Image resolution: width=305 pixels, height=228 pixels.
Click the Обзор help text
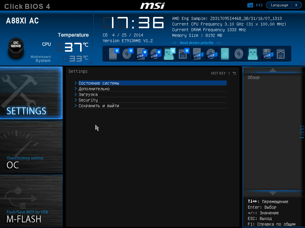pyautogui.click(x=254, y=77)
